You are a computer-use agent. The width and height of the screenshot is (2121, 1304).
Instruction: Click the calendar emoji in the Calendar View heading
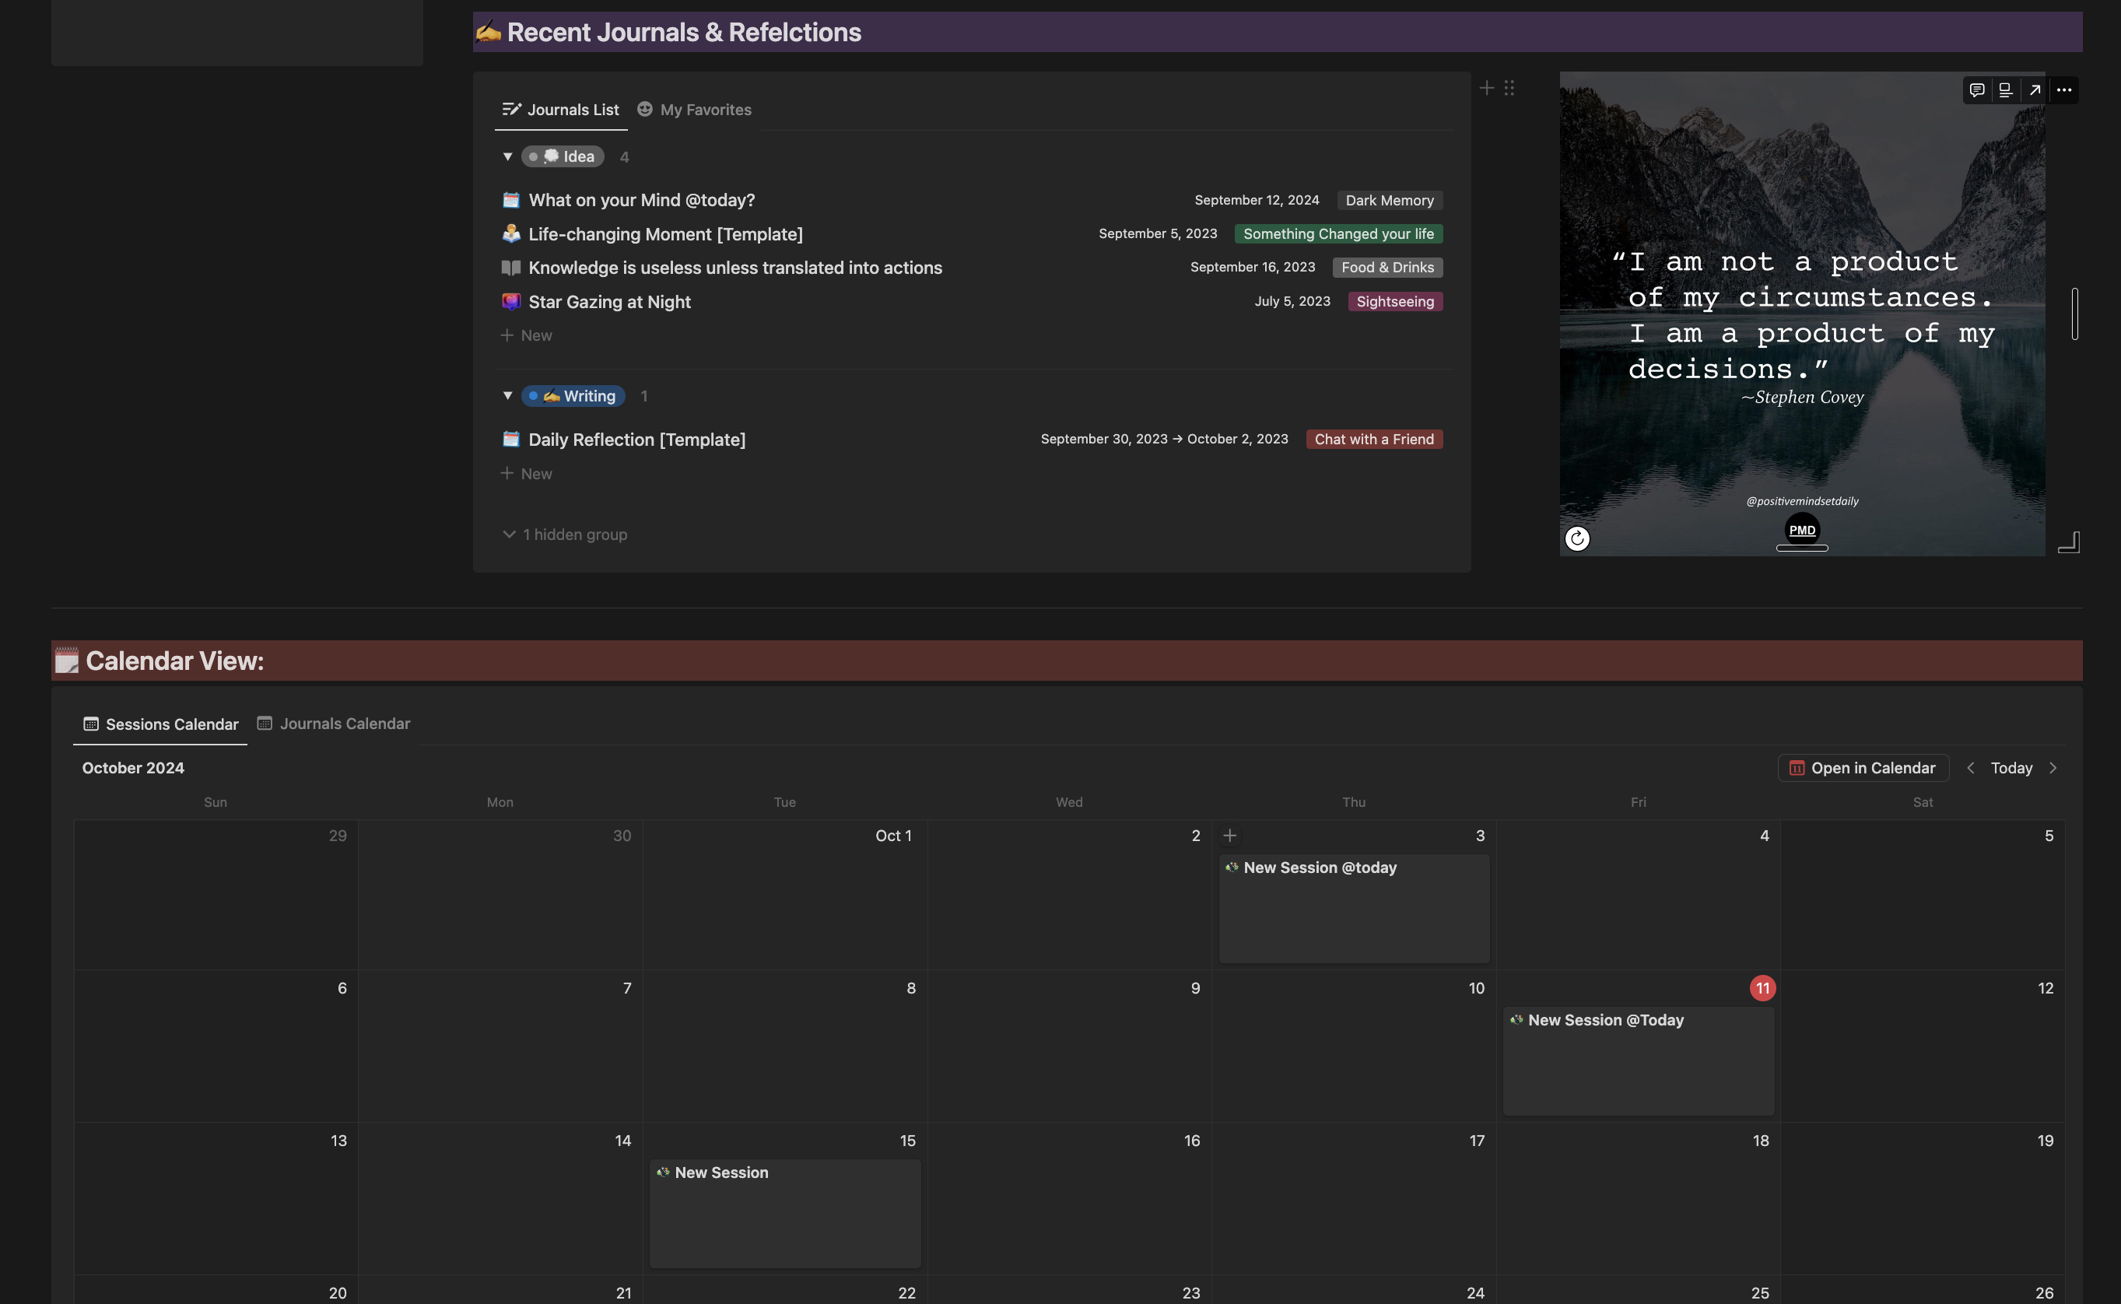click(66, 661)
